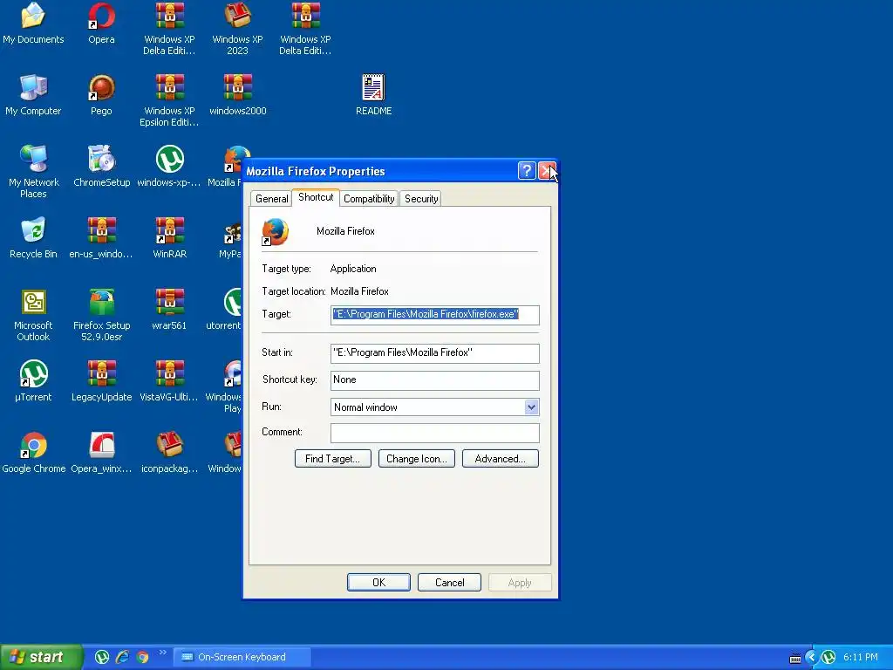893x670 pixels.
Task: Select the LegacyUpdate archive icon
Action: (101, 380)
